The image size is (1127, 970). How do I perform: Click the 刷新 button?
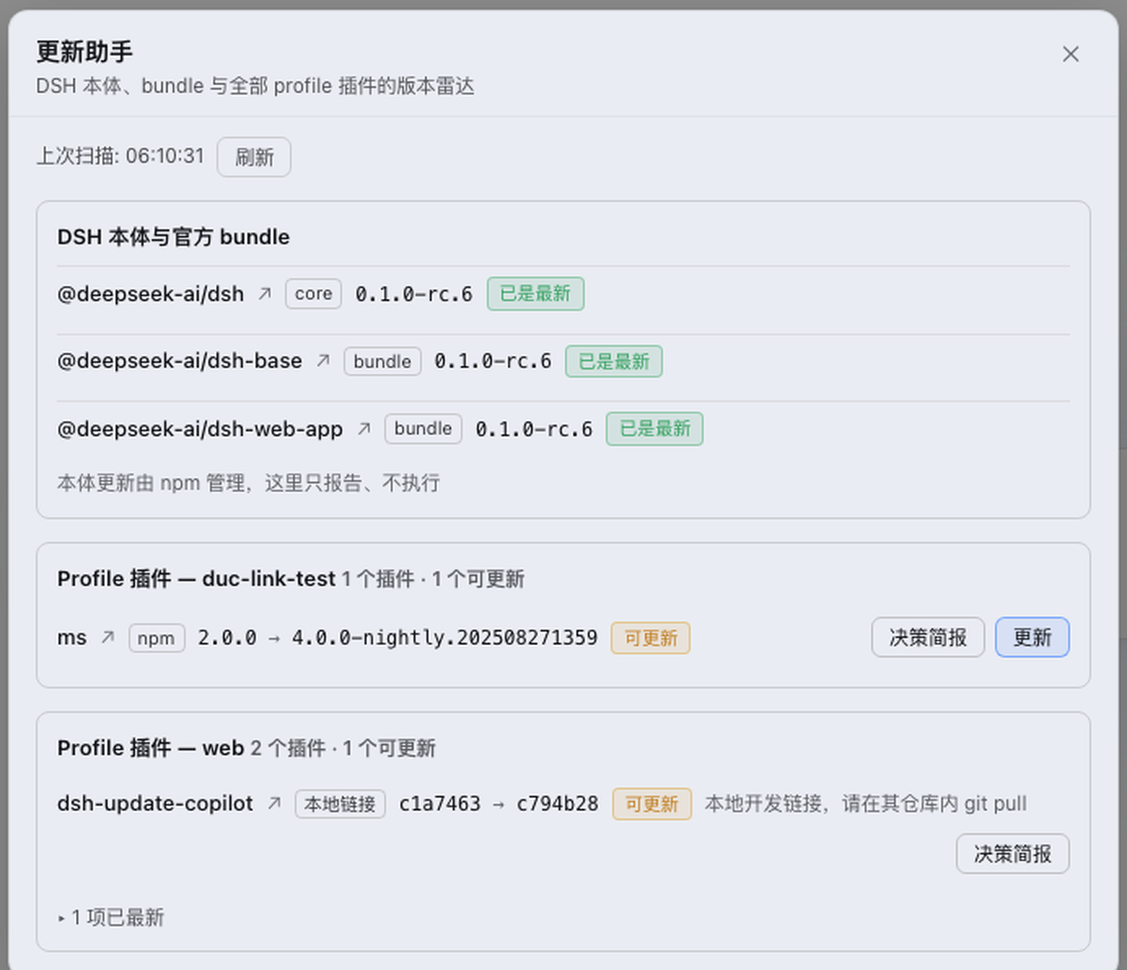tap(254, 157)
